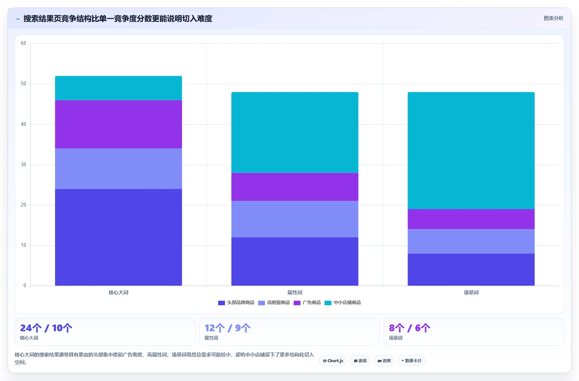Click the '24个 / 10个' value in the stat card
The width and height of the screenshot is (579, 381).
tap(46, 328)
